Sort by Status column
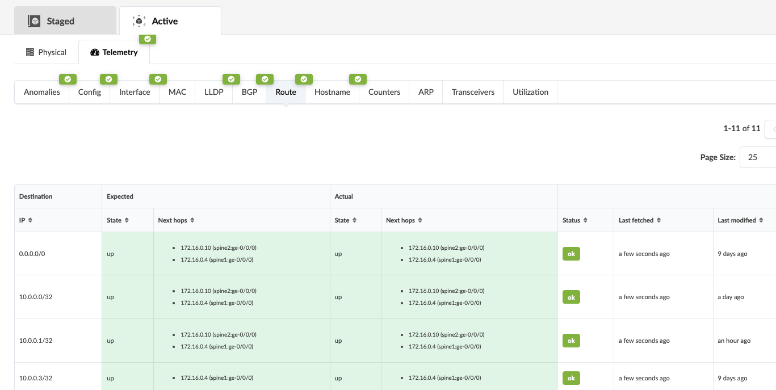This screenshot has height=390, width=776. (585, 220)
